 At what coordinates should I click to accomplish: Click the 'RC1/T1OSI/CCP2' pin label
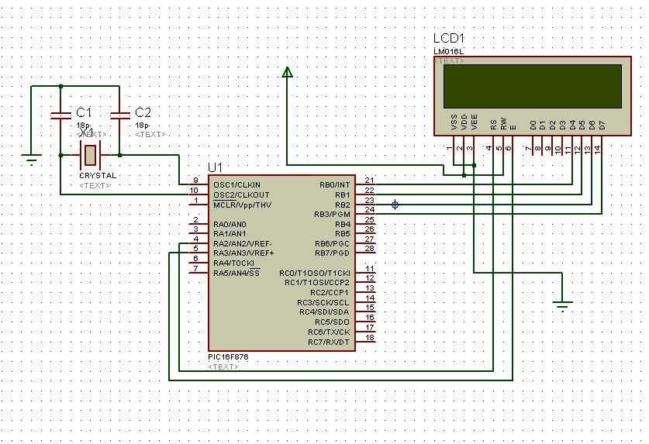click(317, 283)
